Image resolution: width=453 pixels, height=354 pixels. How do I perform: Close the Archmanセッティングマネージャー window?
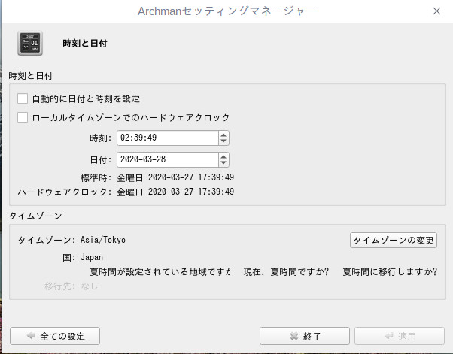pyautogui.click(x=436, y=11)
